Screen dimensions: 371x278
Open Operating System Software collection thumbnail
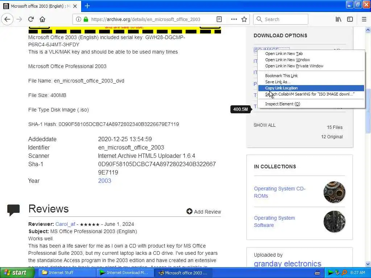click(x=334, y=222)
